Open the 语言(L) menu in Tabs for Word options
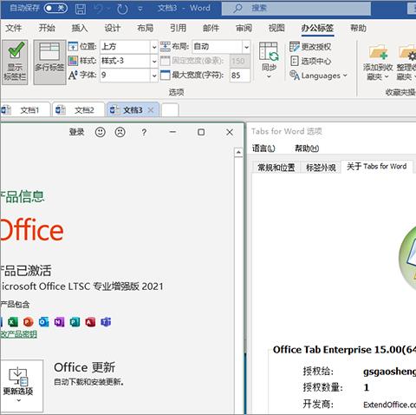 pyautogui.click(x=263, y=148)
